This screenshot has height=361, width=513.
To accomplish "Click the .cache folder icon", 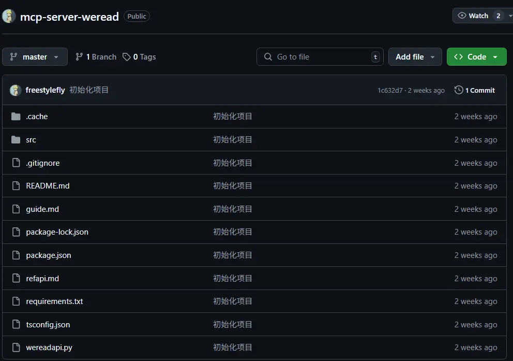I will (16, 117).
